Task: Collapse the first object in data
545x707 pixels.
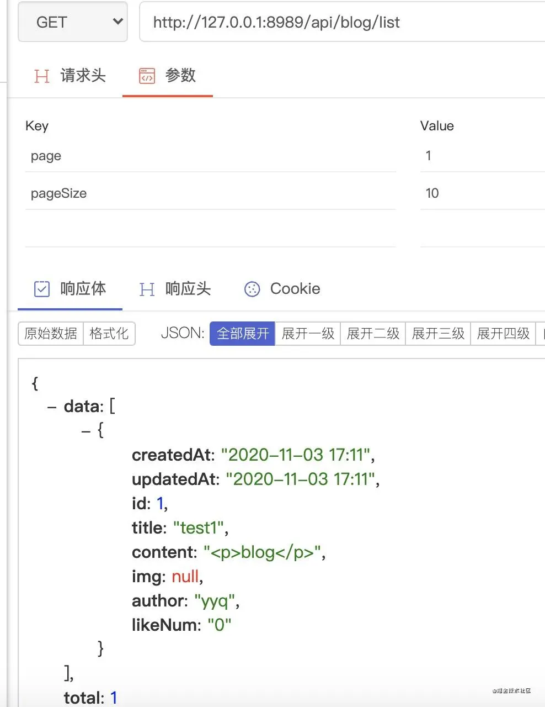Action: coord(86,431)
